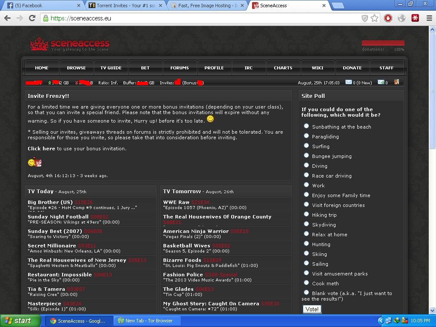436x327 pixels.
Task: Open the WWE Raw show link
Action: coord(176,202)
